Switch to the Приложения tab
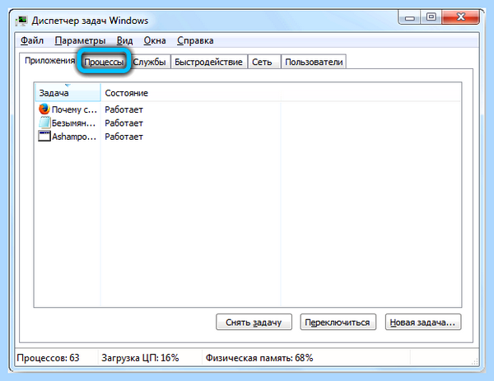 (49, 60)
